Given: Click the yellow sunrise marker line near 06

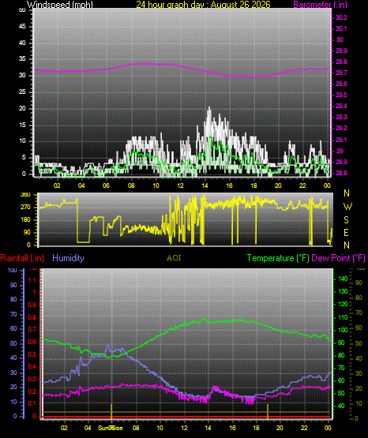Looking at the screenshot, I should pos(111,412).
